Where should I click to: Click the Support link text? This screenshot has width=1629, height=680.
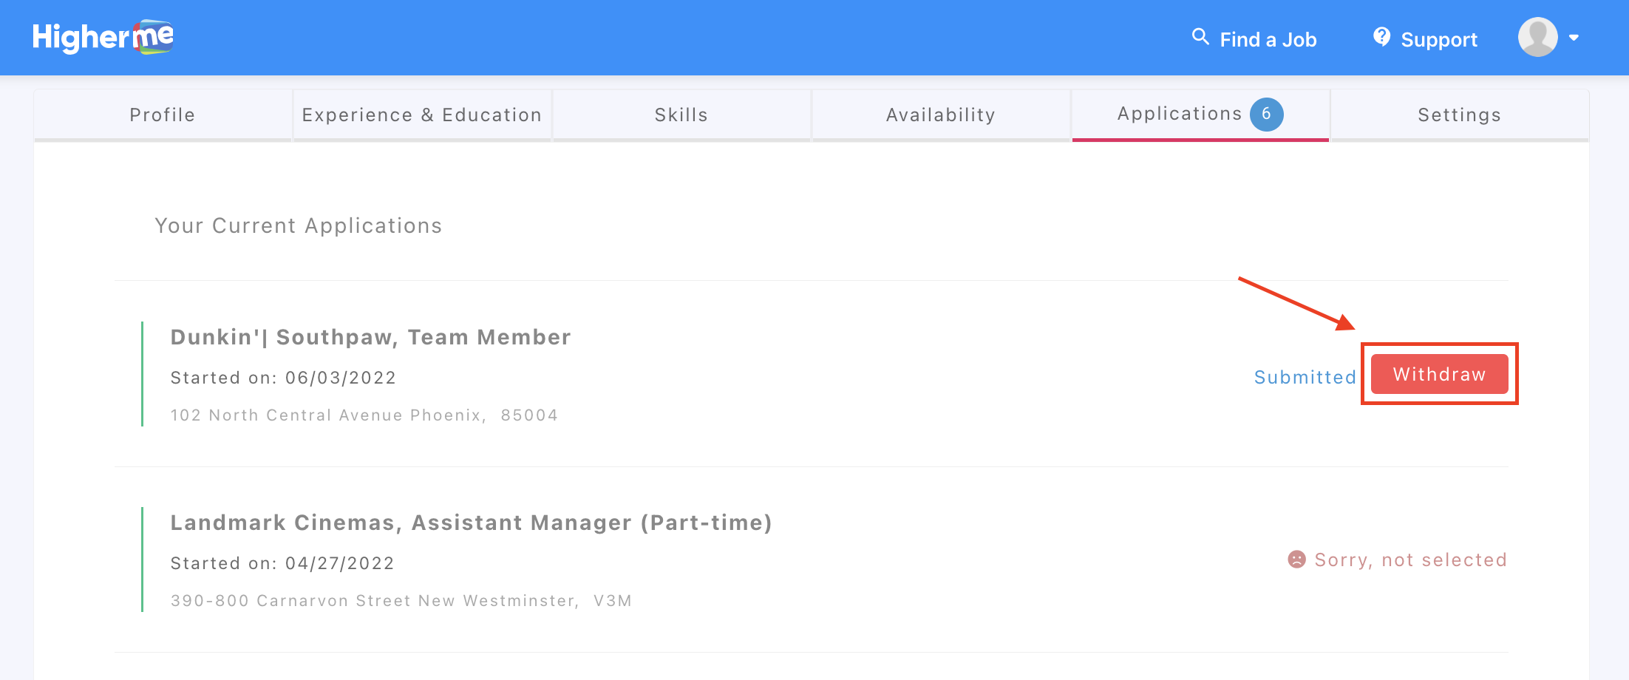coord(1439,40)
